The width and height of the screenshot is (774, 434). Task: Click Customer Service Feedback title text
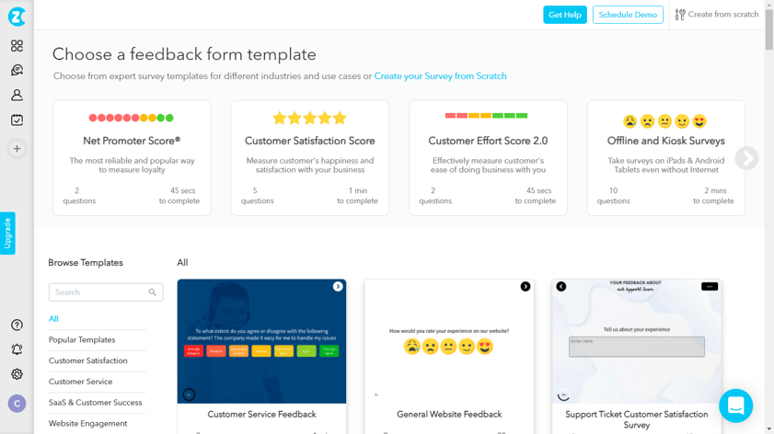tap(261, 415)
